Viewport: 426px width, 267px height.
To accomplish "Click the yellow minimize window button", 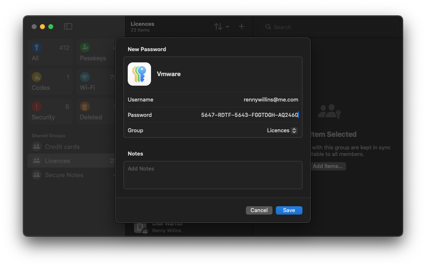I will (42, 27).
